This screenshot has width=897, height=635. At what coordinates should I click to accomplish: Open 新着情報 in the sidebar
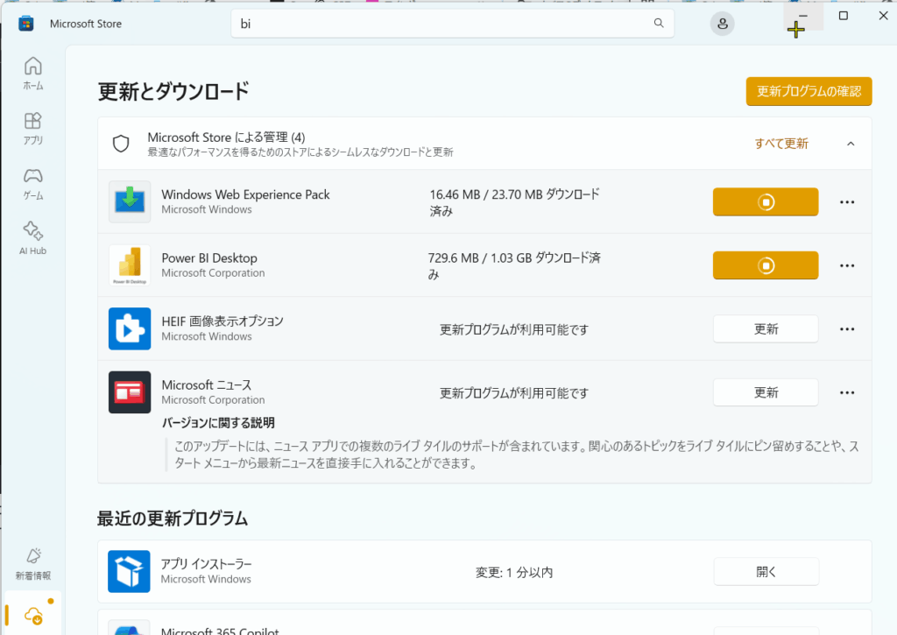[x=32, y=564]
